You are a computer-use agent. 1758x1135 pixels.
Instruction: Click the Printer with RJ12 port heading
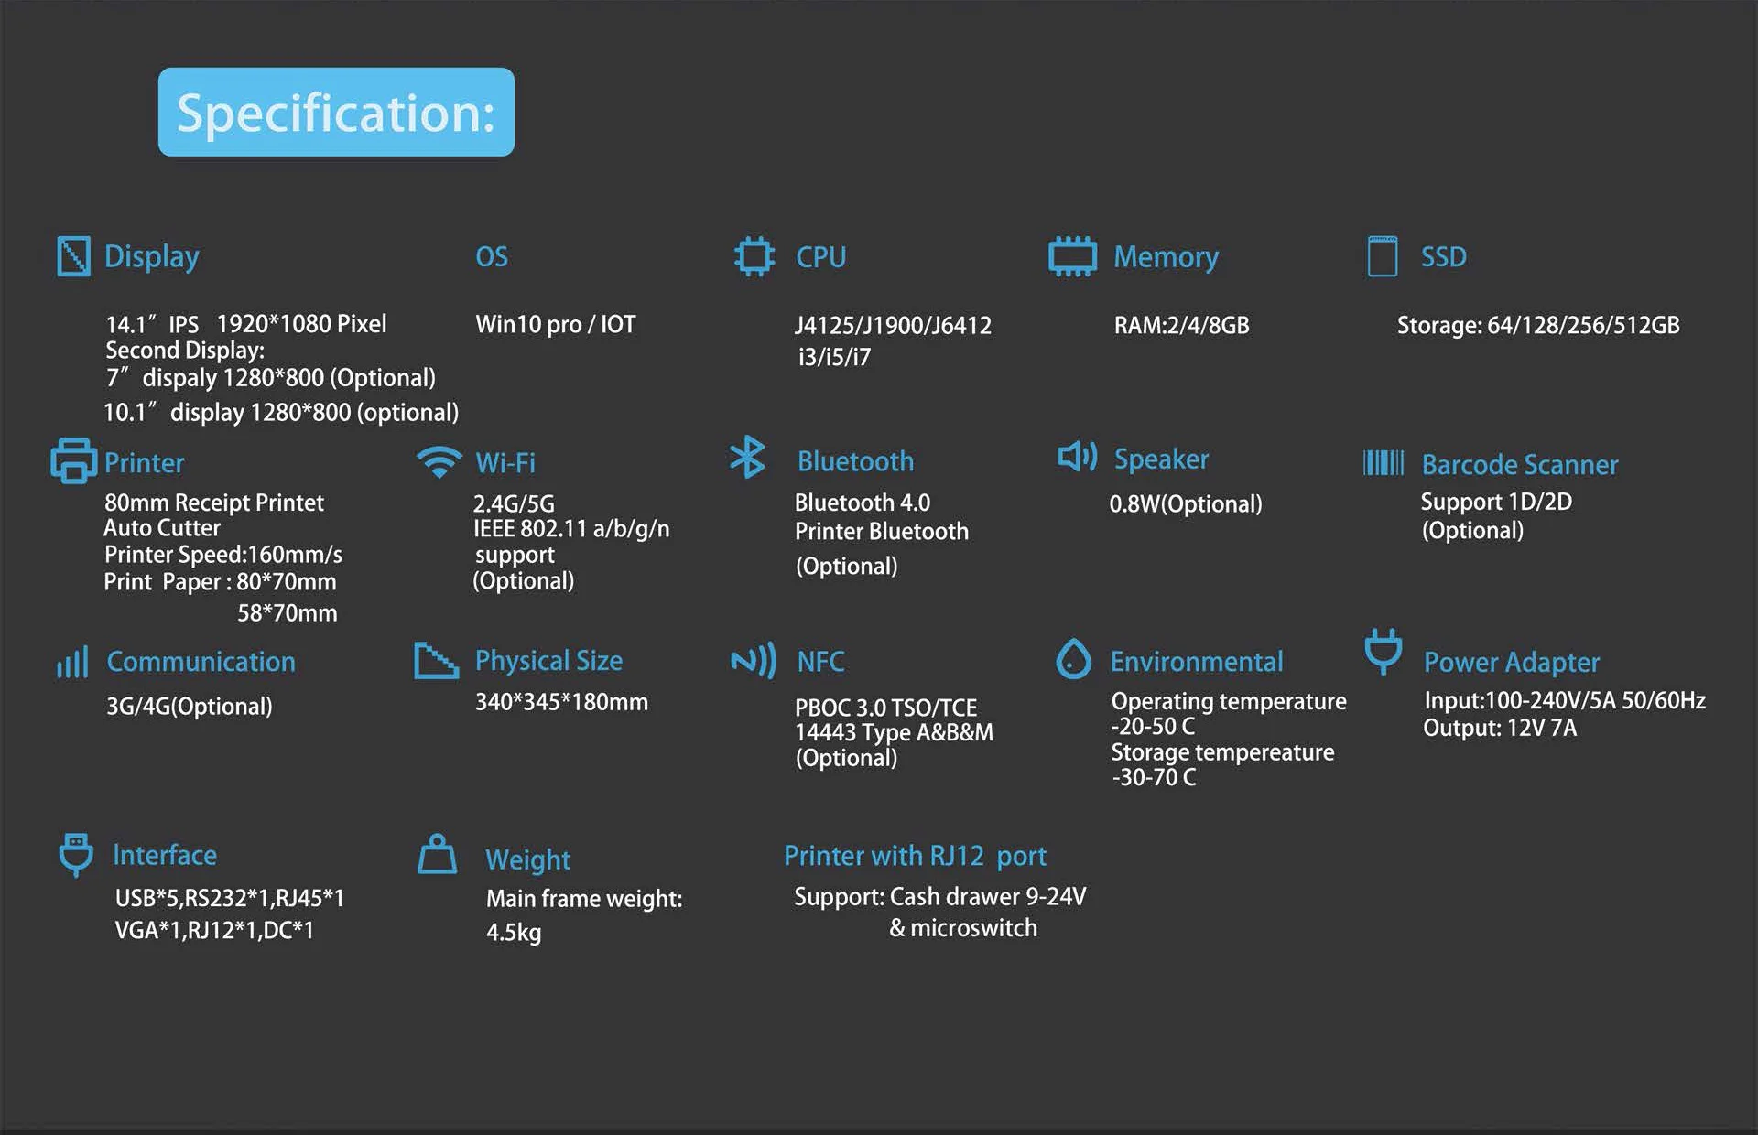(914, 856)
